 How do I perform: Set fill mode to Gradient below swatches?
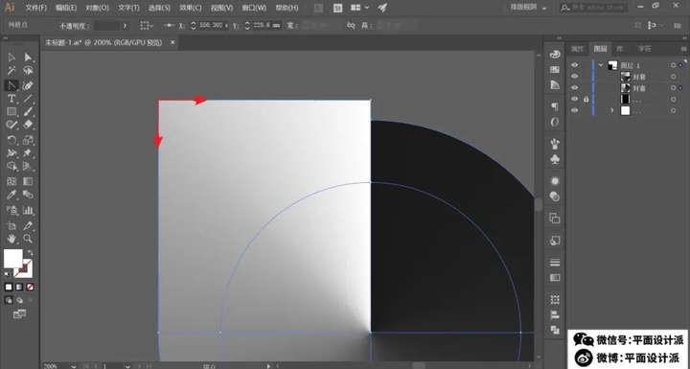point(19,288)
